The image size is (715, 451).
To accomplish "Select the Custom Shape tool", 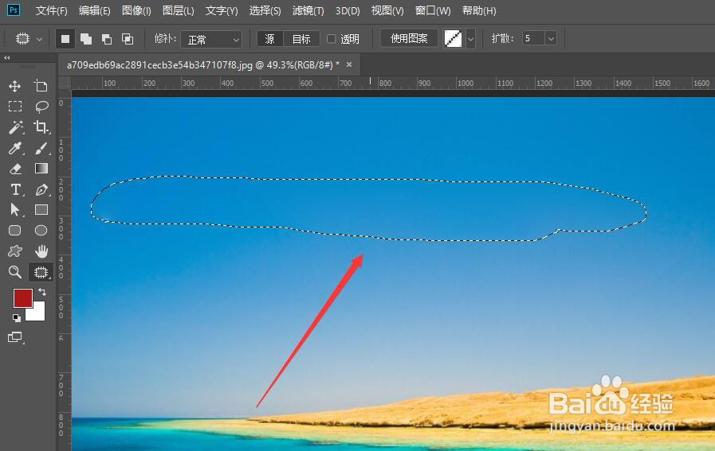I will pyautogui.click(x=14, y=251).
